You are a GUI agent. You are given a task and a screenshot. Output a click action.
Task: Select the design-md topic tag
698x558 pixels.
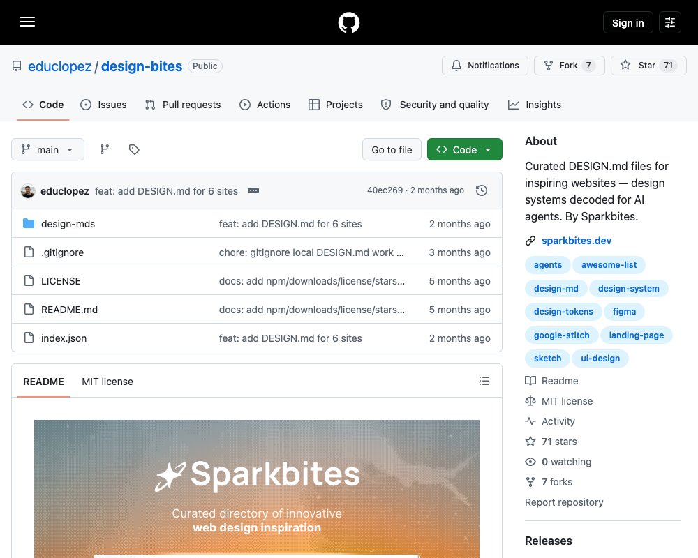(x=556, y=288)
